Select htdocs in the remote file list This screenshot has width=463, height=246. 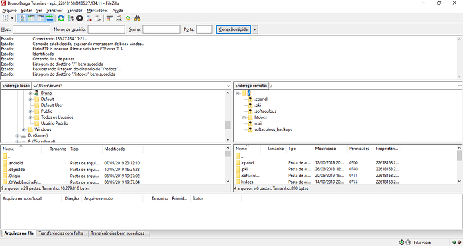pos(247,182)
